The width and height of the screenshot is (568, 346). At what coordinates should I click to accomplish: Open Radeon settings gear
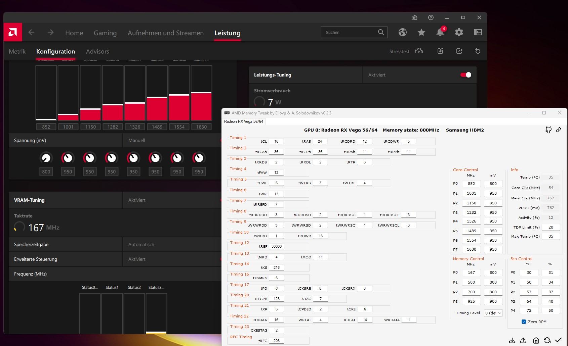tap(459, 32)
